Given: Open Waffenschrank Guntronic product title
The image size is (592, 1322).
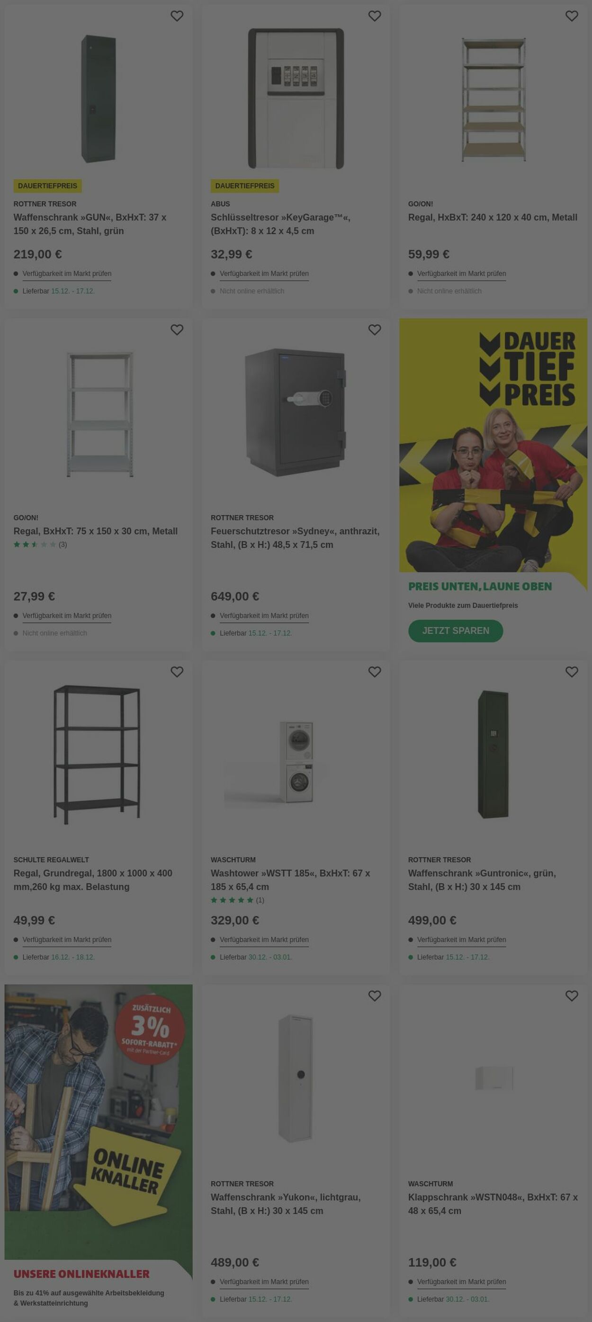Looking at the screenshot, I should click(x=482, y=880).
